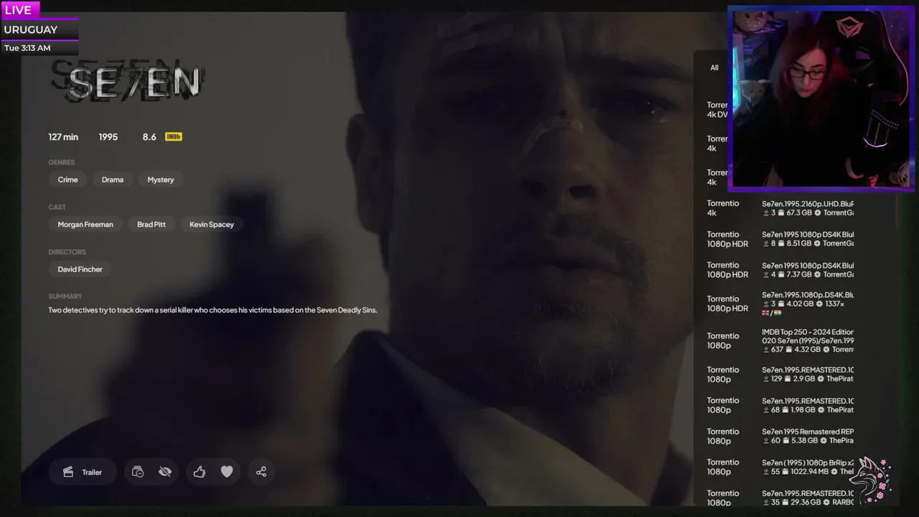Click the LIVE stream badge

19,10
